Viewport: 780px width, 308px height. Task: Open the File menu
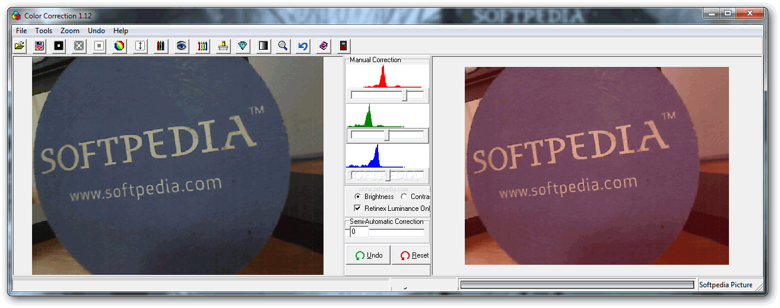click(21, 31)
